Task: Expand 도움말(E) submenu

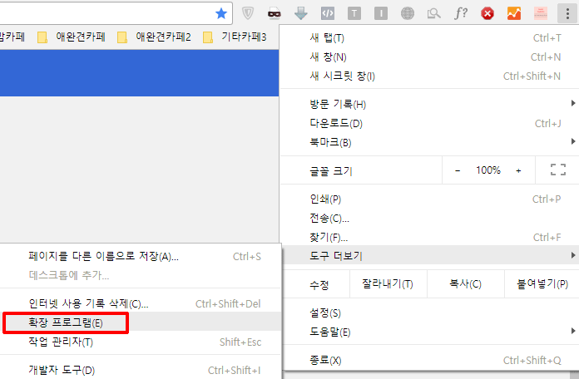Action: click(x=429, y=332)
